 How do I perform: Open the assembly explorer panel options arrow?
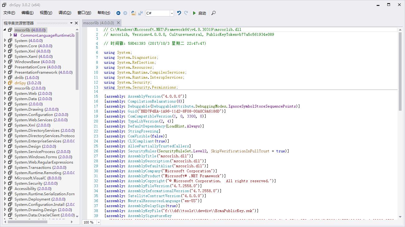coord(71,23)
